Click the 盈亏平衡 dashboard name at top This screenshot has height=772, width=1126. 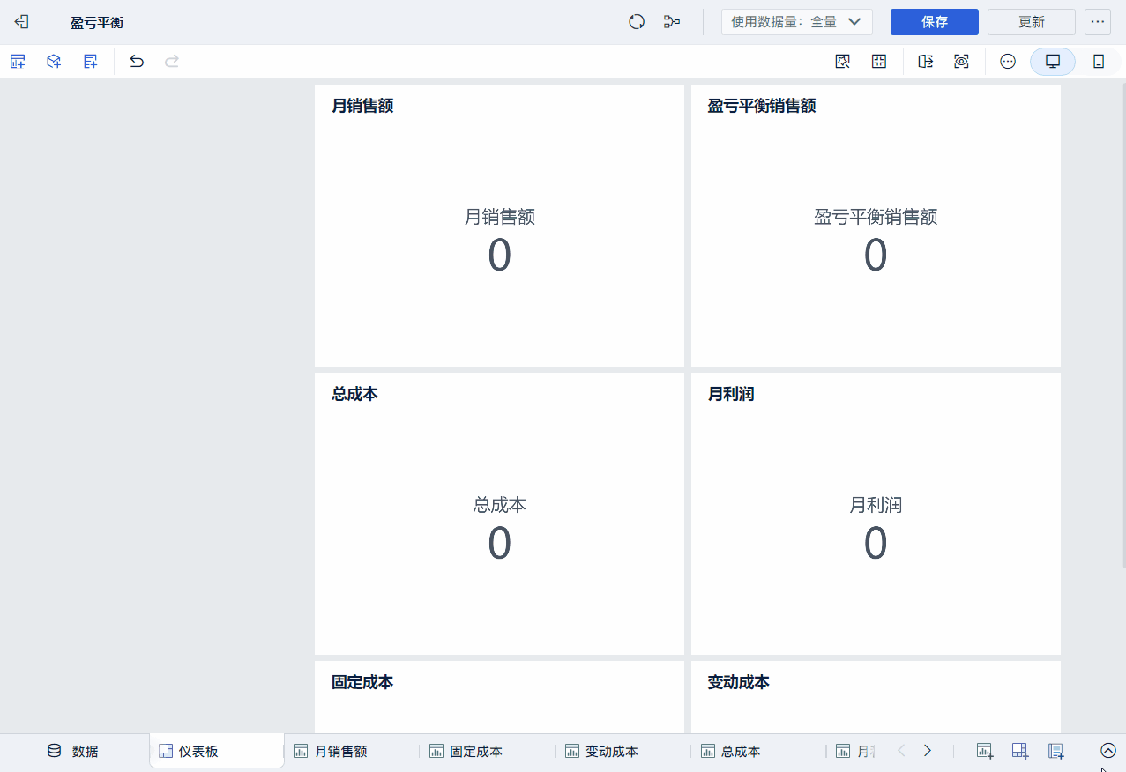tap(97, 23)
